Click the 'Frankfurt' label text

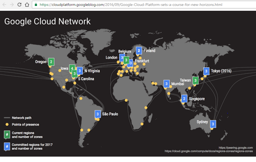(x=142, y=61)
